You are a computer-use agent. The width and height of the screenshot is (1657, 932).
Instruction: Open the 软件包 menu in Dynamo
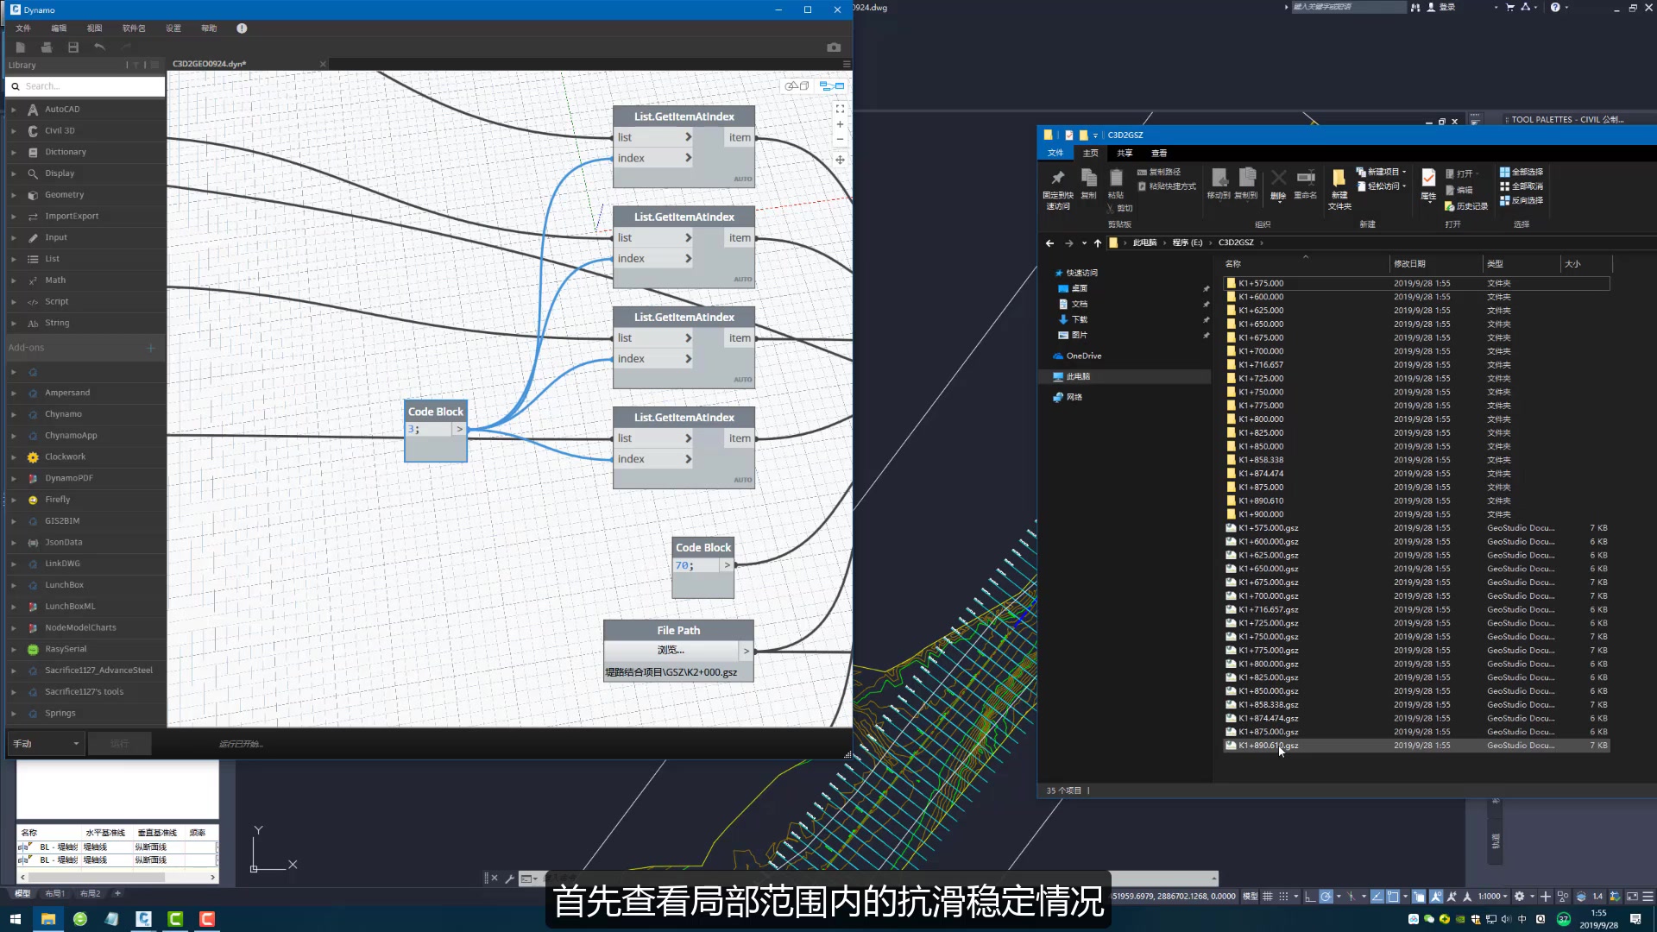[x=133, y=28]
